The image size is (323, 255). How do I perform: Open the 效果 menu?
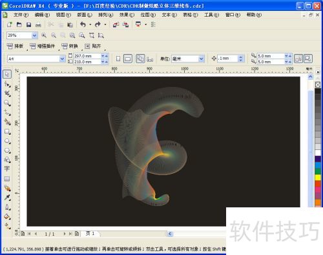(127, 15)
